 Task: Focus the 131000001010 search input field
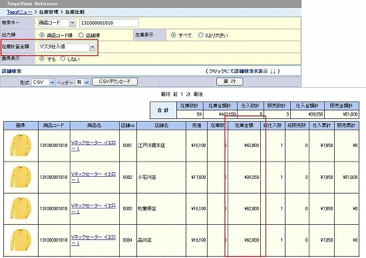tap(109, 23)
